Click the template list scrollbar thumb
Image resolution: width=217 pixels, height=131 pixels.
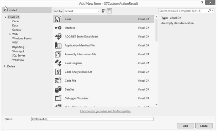pyautogui.click(x=156, y=30)
